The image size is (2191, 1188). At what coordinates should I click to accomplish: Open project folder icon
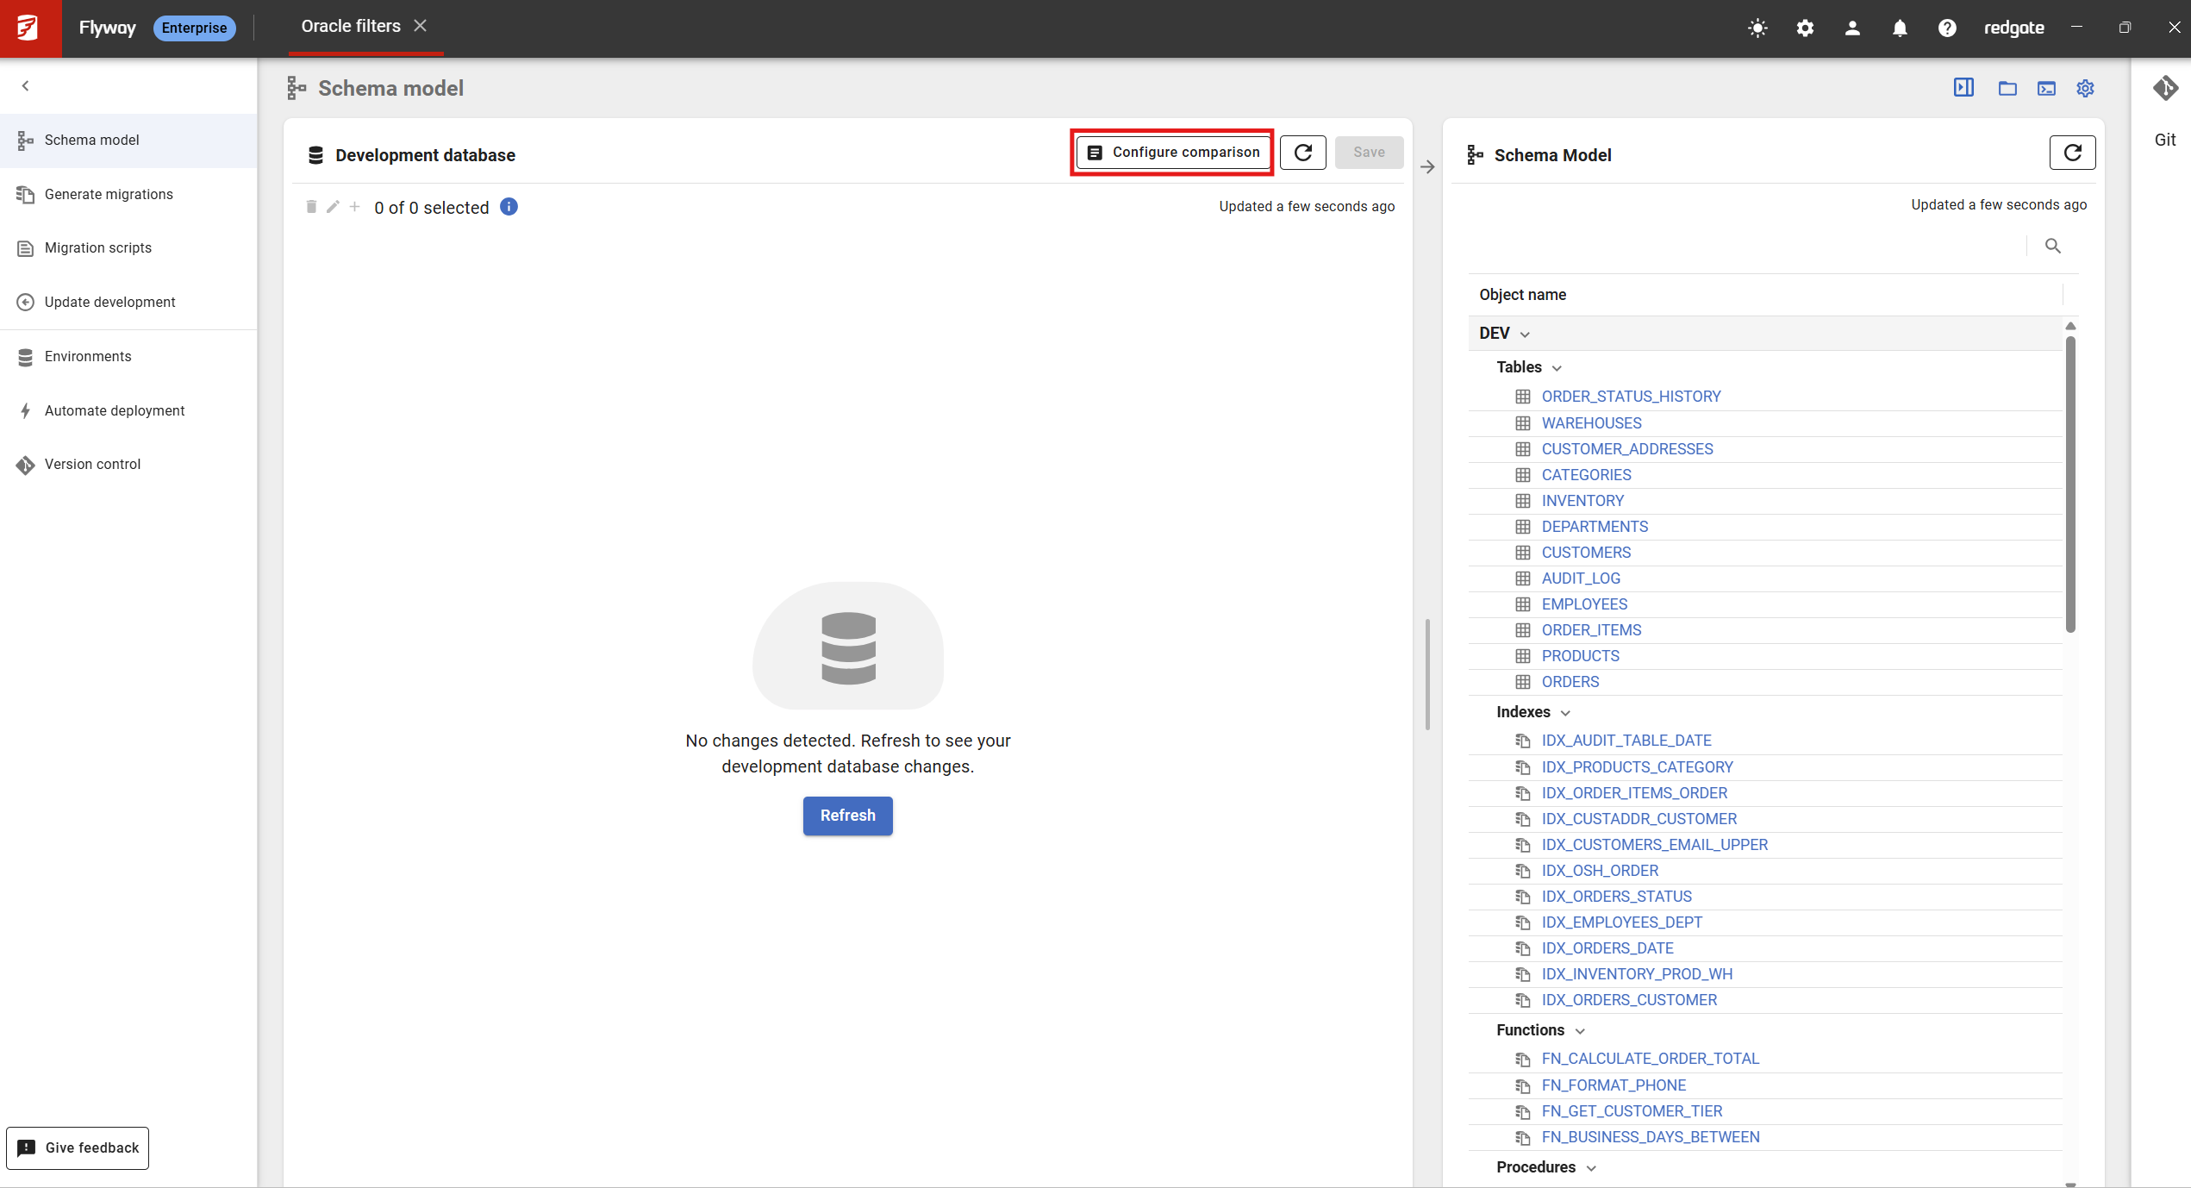point(2007,88)
